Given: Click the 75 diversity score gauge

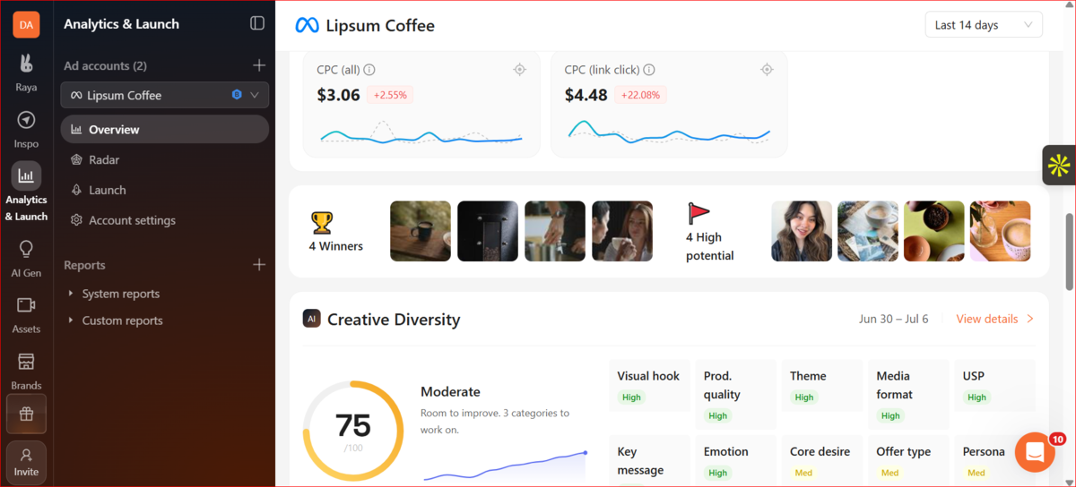Looking at the screenshot, I should point(353,431).
